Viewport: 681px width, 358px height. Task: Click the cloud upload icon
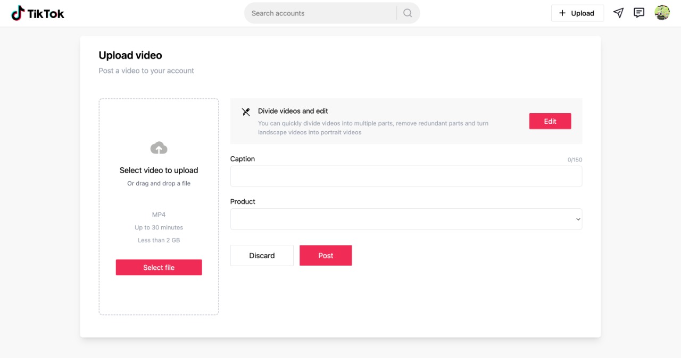(x=159, y=148)
